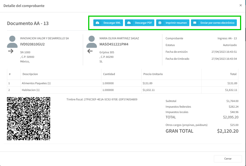Image resolution: width=246 pixels, height=166 pixels.
Task: Click the Comprobante label
Action: (x=174, y=38)
